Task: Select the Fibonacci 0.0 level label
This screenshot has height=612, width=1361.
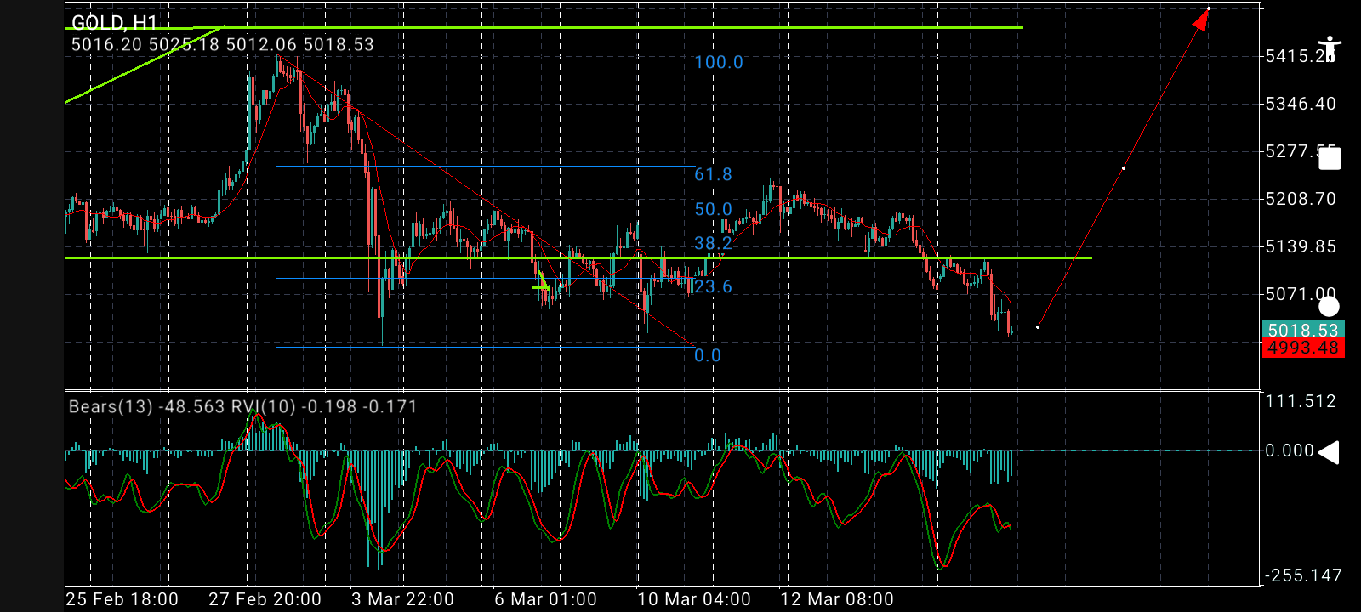Action: [708, 355]
